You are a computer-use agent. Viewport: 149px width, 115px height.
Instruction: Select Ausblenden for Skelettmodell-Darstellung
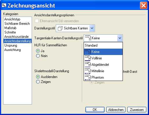(38, 77)
